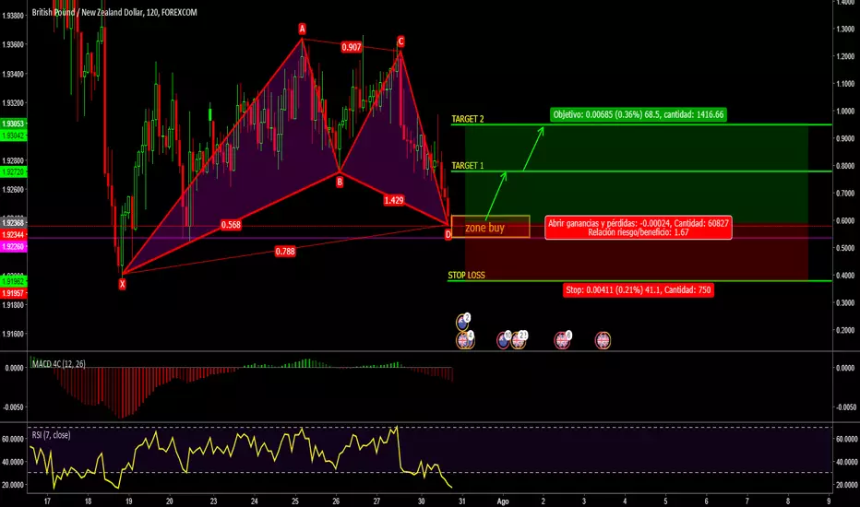Image resolution: width=860 pixels, height=507 pixels.
Task: Click the green Objetivo target info label
Action: [639, 114]
